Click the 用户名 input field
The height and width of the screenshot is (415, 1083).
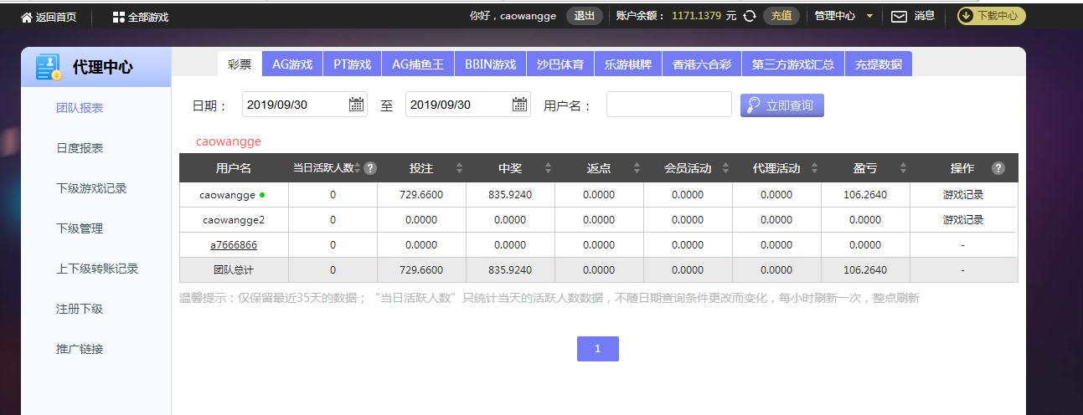(668, 105)
